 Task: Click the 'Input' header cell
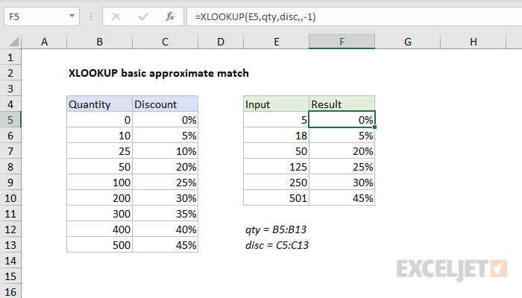[x=277, y=104]
